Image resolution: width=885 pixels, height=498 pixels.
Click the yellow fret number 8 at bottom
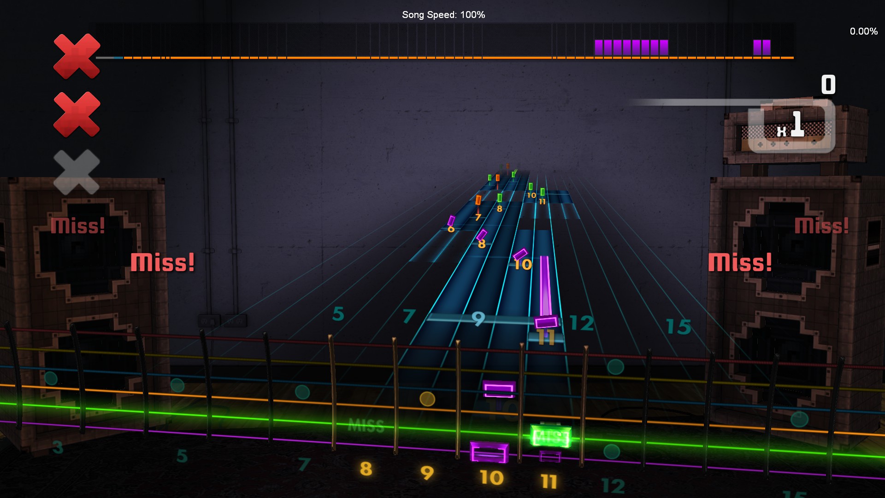tap(366, 468)
